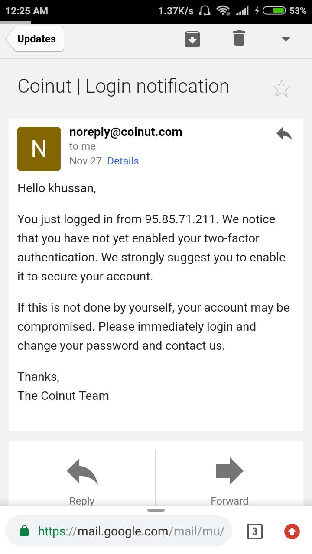Open the more-actions dropdown arrow
Screen dimensions: 312x554
286,39
